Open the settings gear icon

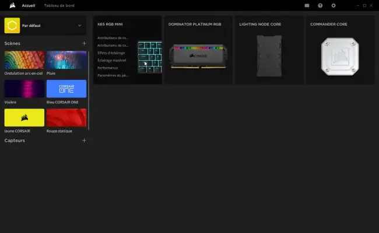(x=334, y=6)
